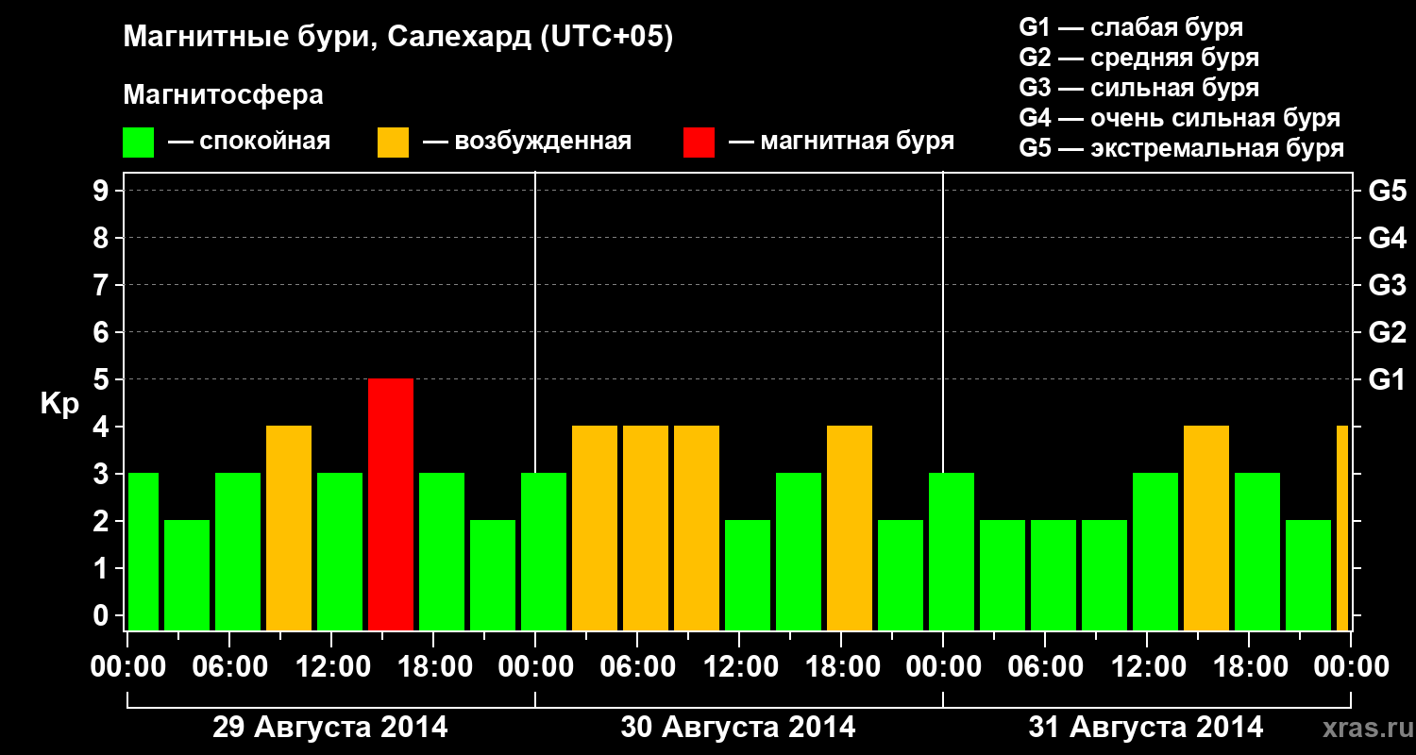Select the orange 18:00 bar on 30 Августа

tap(850, 528)
